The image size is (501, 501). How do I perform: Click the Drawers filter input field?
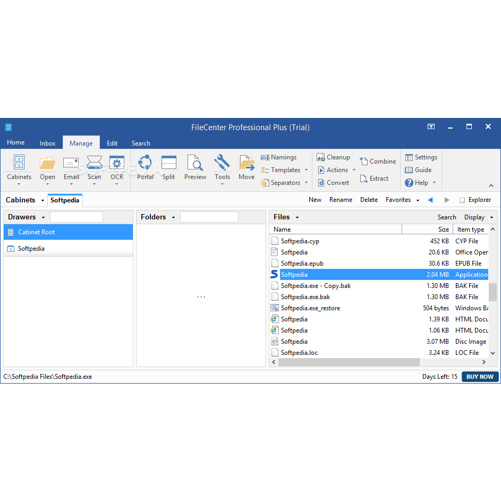(77, 217)
